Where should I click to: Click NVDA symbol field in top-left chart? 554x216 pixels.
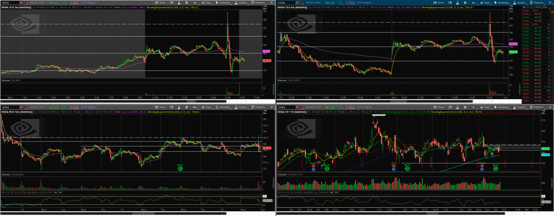pyautogui.click(x=10, y=3)
